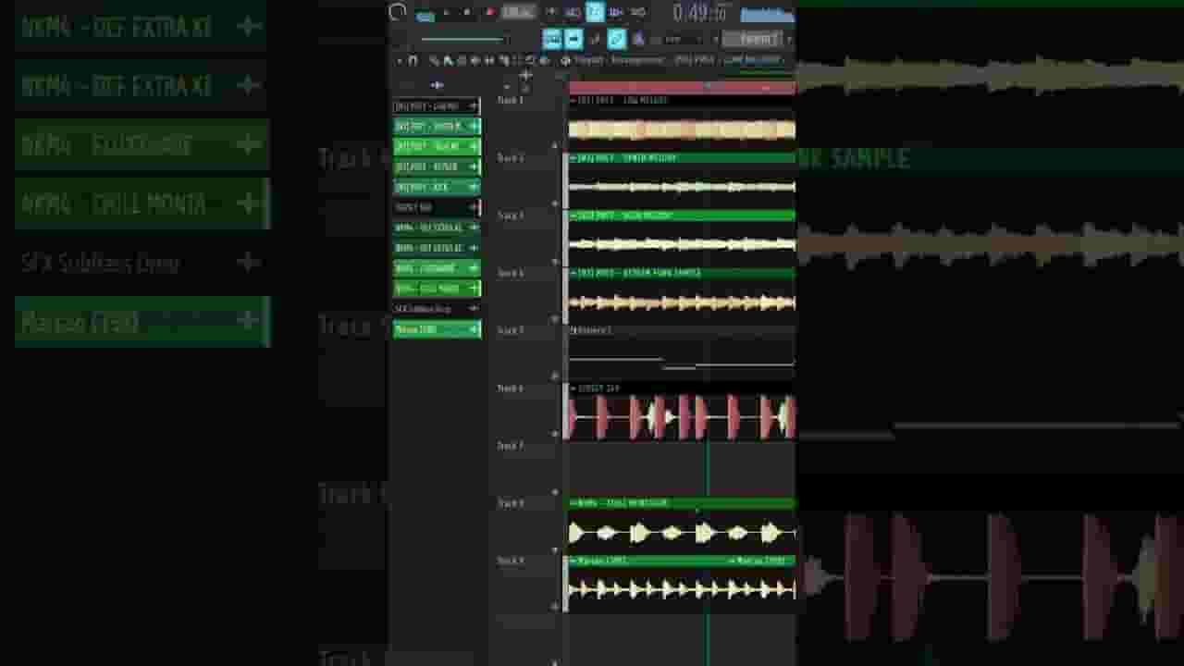This screenshot has width=1184, height=666.
Task: Start playback with the transport Play button
Action: tap(447, 12)
